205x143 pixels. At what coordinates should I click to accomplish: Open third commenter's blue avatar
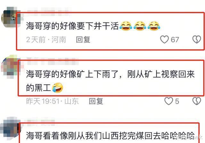point(10,129)
